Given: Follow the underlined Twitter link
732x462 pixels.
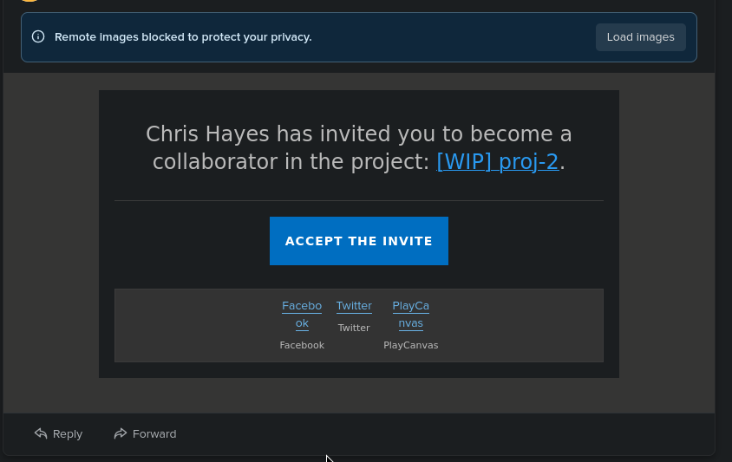Looking at the screenshot, I should coord(354,306).
